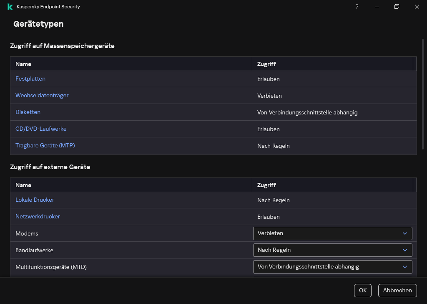This screenshot has height=304, width=427.
Task: Restore down the window
Action: tap(397, 7)
